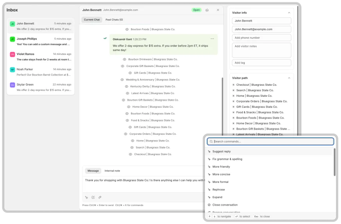Image resolution: width=341 pixels, height=224 pixels.
Task: Switch to the Past Chats (0) tab
Action: tap(114, 20)
